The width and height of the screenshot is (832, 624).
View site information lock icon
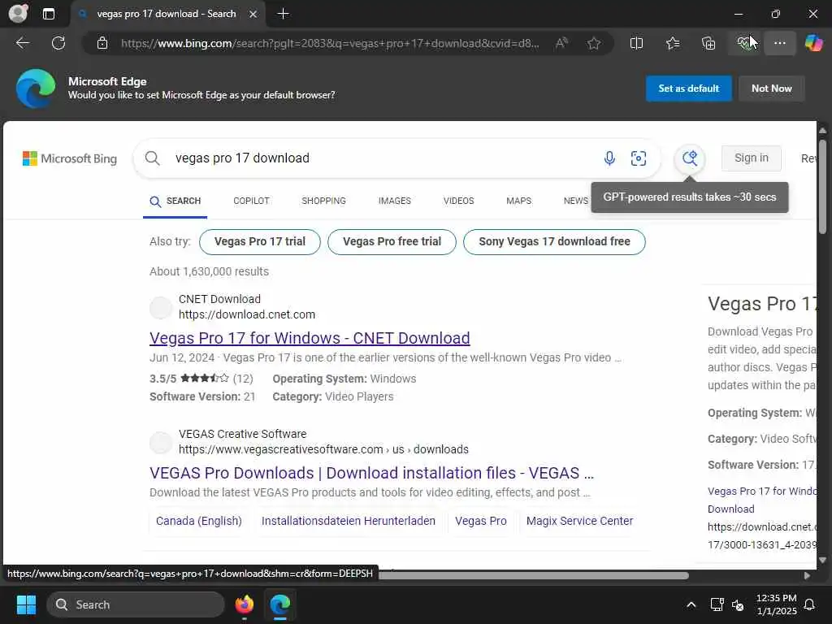pos(102,43)
